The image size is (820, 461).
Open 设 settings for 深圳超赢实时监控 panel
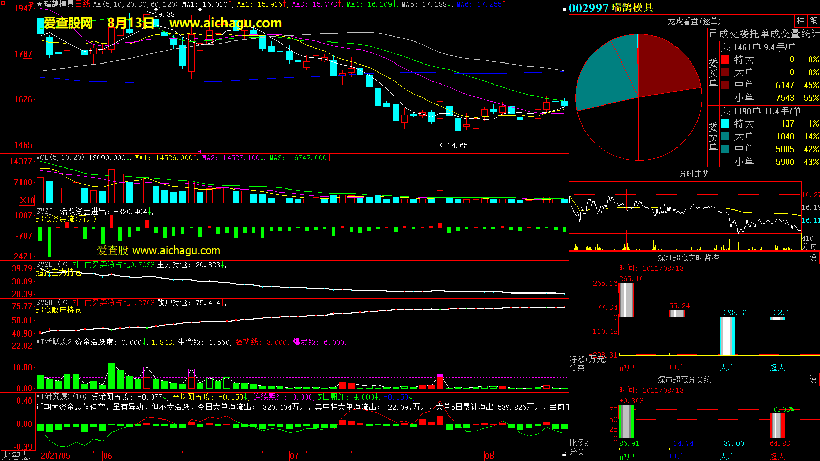[x=813, y=258]
